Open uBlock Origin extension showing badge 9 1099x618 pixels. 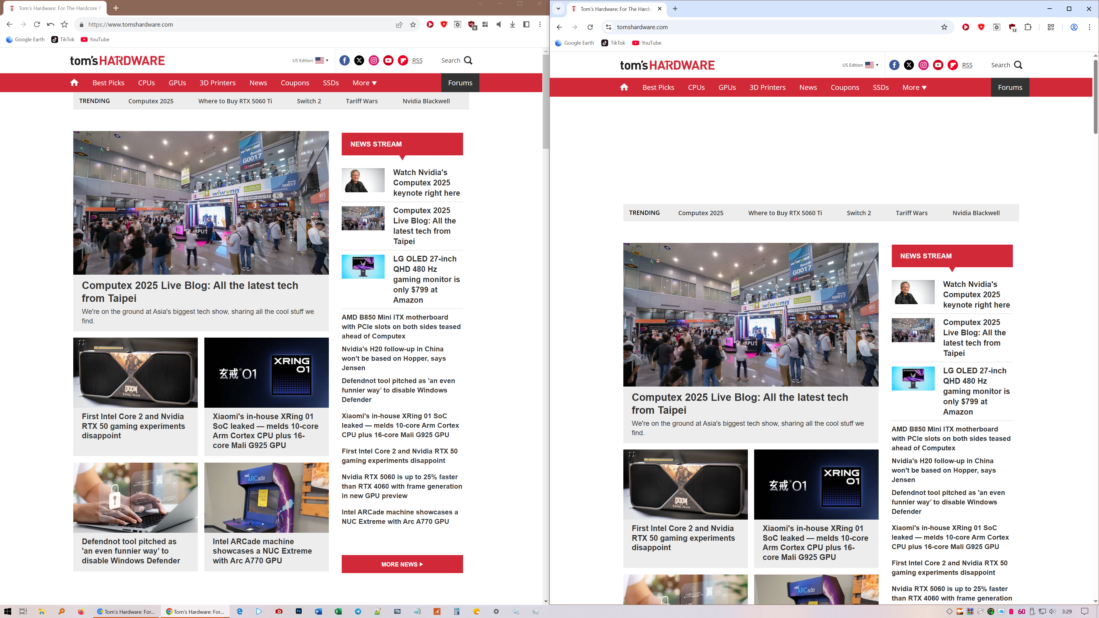pos(471,25)
